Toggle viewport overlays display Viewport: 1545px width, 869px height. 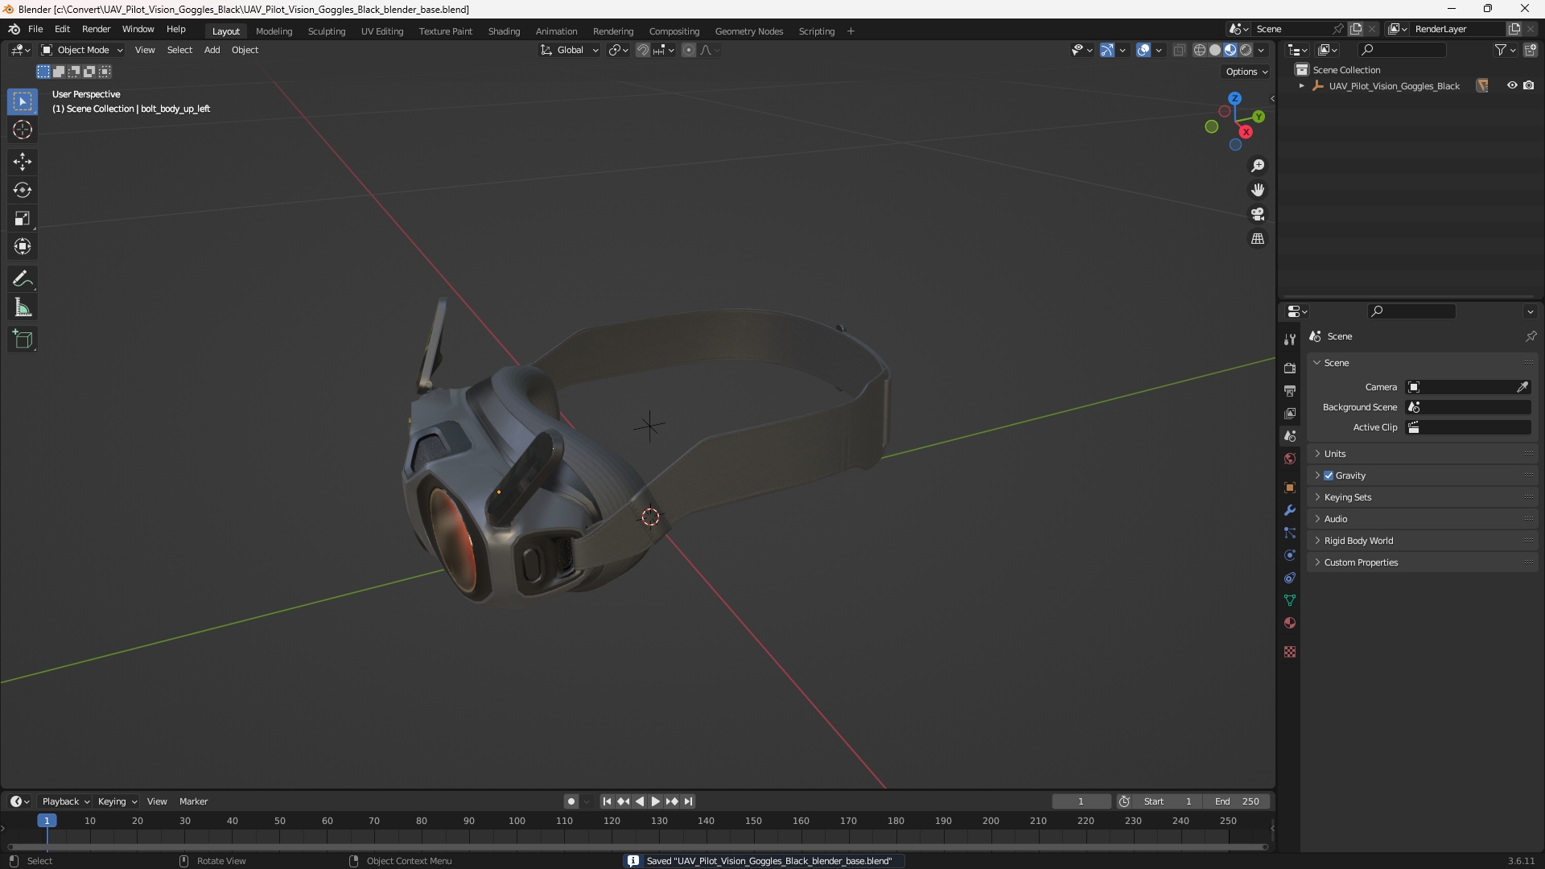coord(1143,50)
